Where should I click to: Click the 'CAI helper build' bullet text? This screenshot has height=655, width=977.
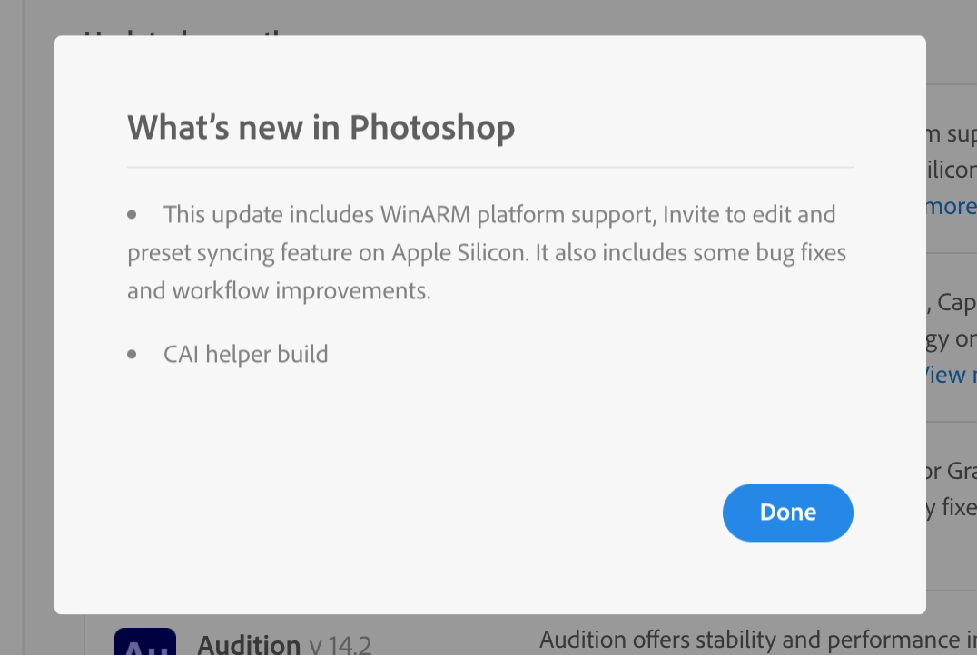(245, 354)
